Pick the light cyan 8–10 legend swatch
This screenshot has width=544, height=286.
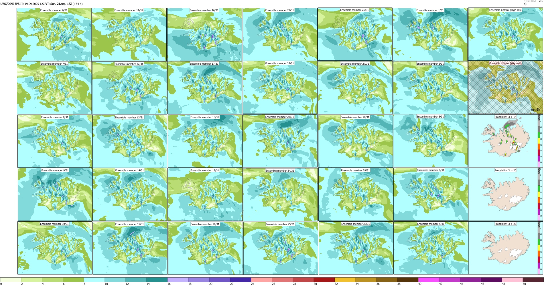click(x=94, y=280)
